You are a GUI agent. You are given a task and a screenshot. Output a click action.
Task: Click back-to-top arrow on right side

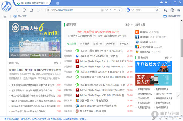tap(179, 96)
